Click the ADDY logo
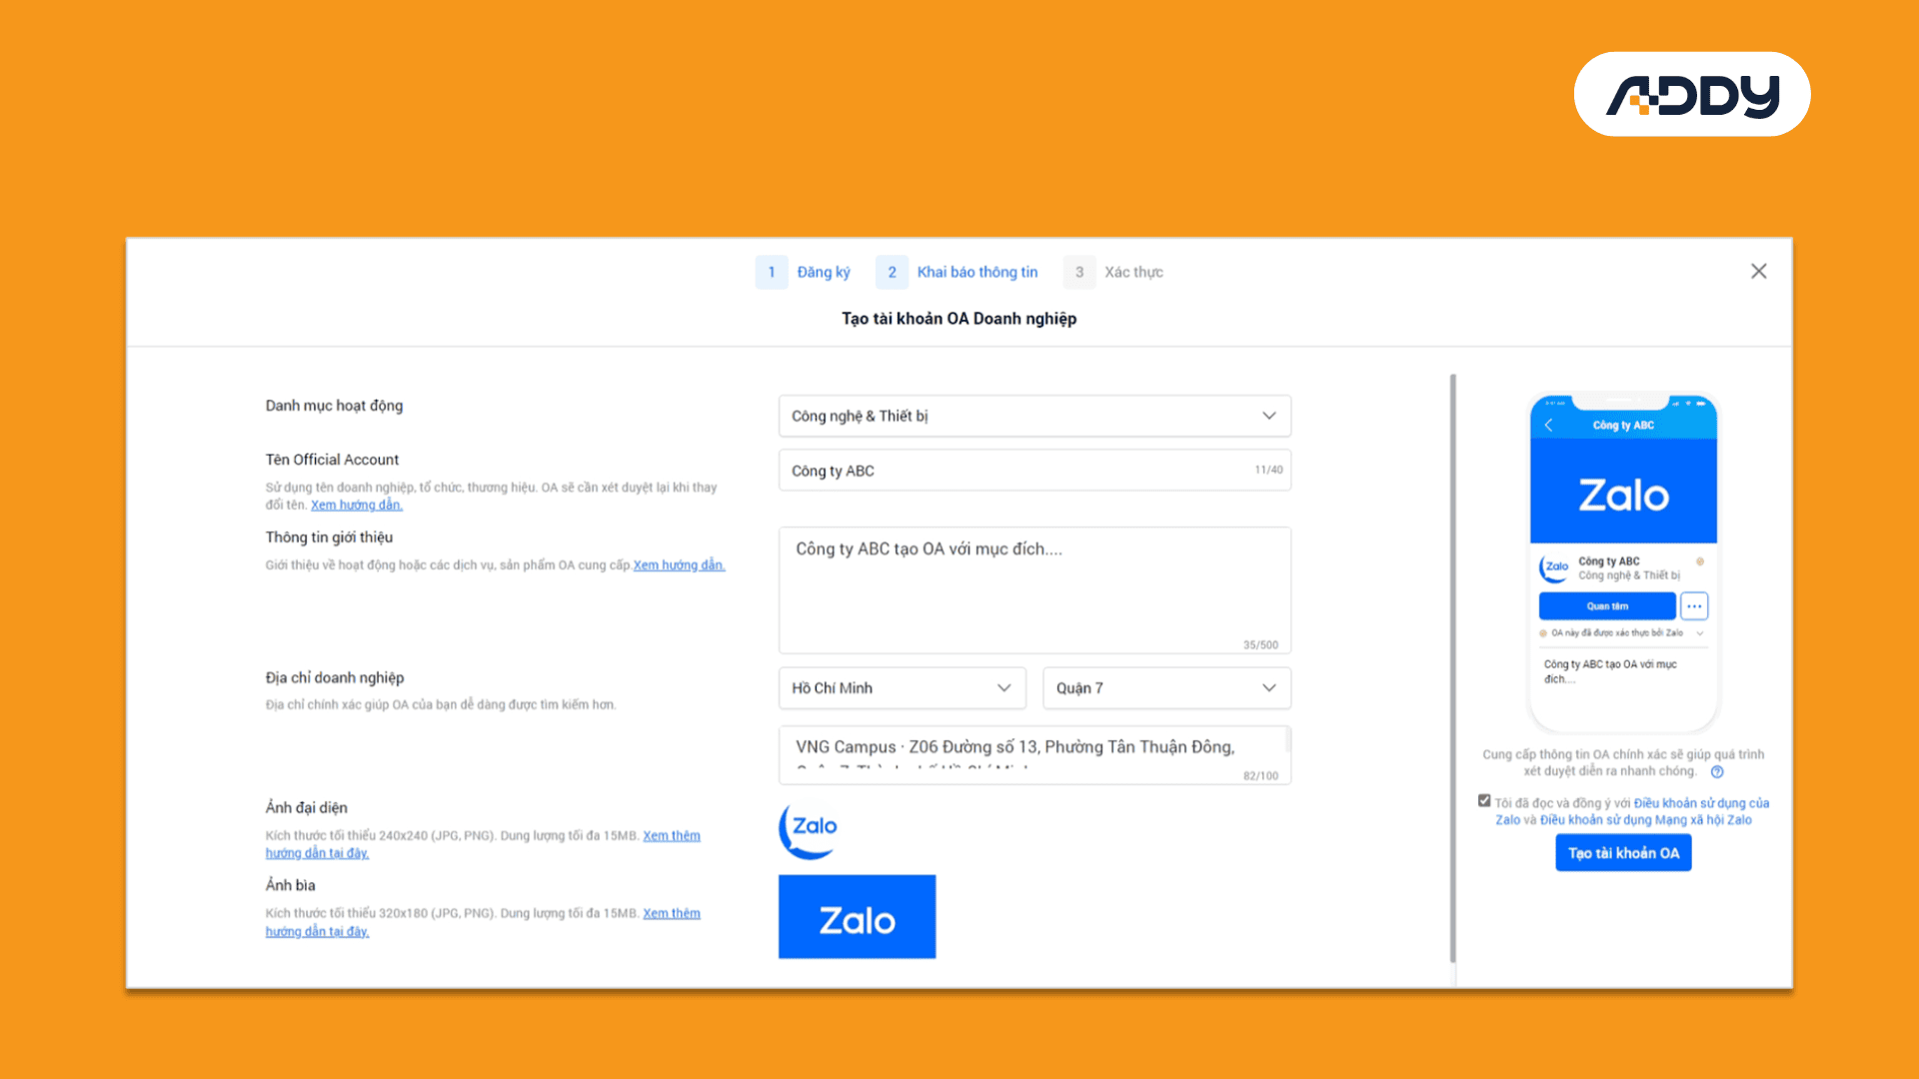 click(1692, 94)
